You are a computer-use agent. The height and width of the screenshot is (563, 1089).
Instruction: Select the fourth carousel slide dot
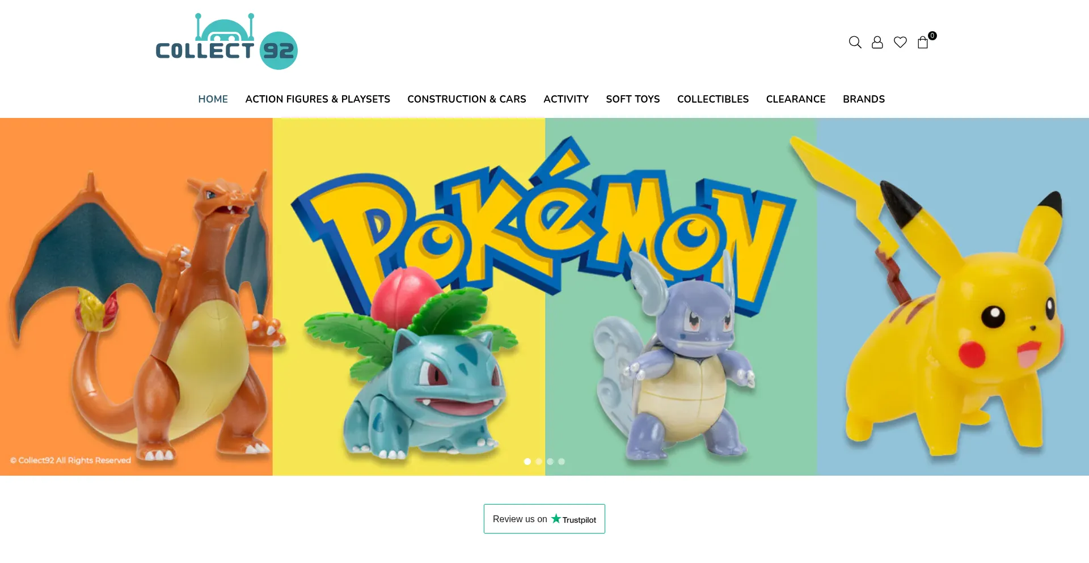pos(562,462)
